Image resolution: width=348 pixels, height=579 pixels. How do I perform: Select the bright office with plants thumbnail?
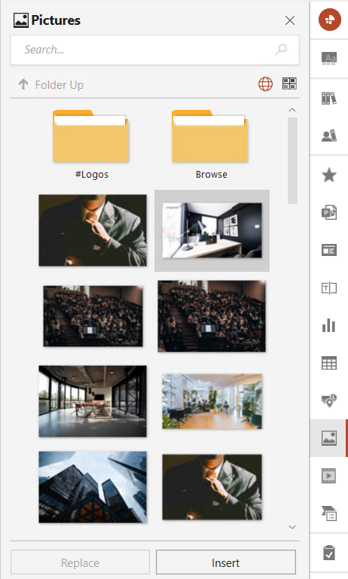(x=212, y=401)
